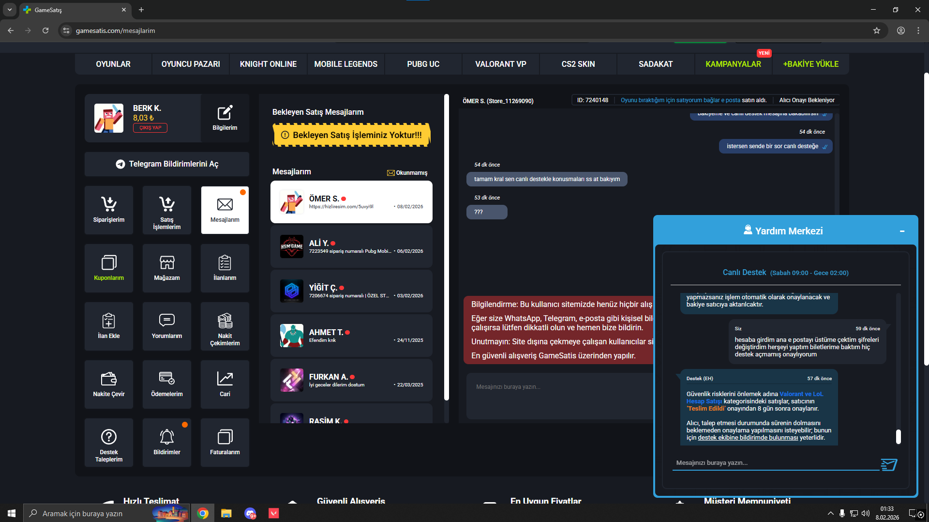
Task: Open Chrome tab search dropdown
Action: point(10,10)
